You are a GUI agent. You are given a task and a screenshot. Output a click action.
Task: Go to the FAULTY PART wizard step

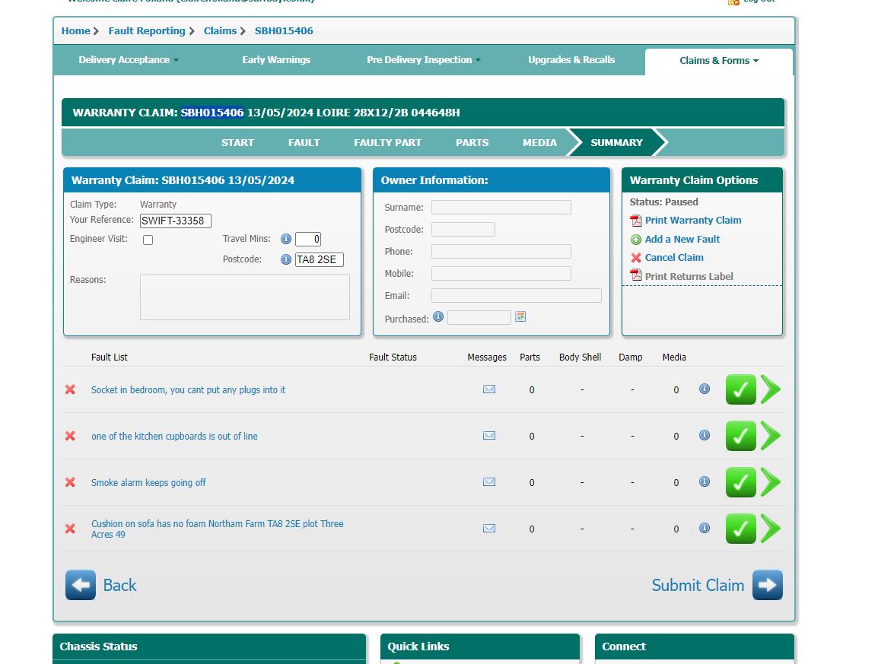387,142
